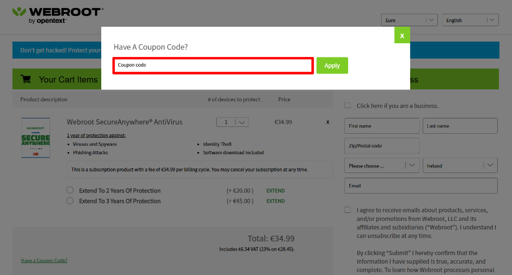Screen dimensions: 512x275
Task: Click the Includes €6.54 VAT text
Action: (257, 249)
